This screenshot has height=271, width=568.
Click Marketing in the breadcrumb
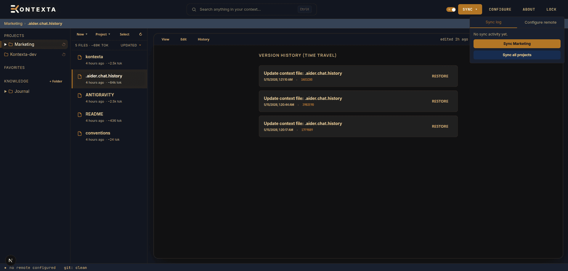pyautogui.click(x=13, y=24)
